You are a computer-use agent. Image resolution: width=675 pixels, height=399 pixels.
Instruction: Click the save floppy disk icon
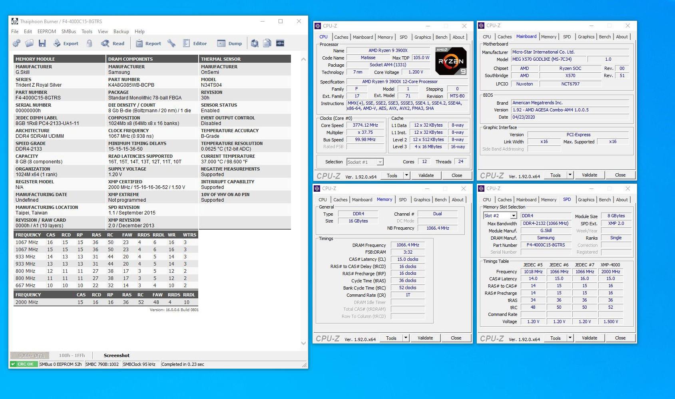42,43
